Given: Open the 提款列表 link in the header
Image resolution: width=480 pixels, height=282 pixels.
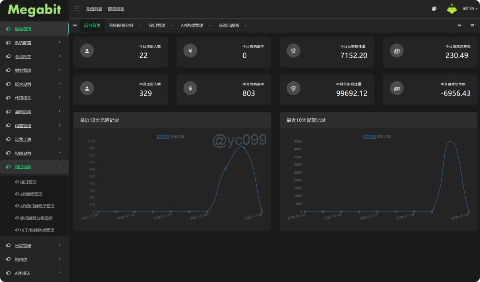Looking at the screenshot, I should click(116, 9).
